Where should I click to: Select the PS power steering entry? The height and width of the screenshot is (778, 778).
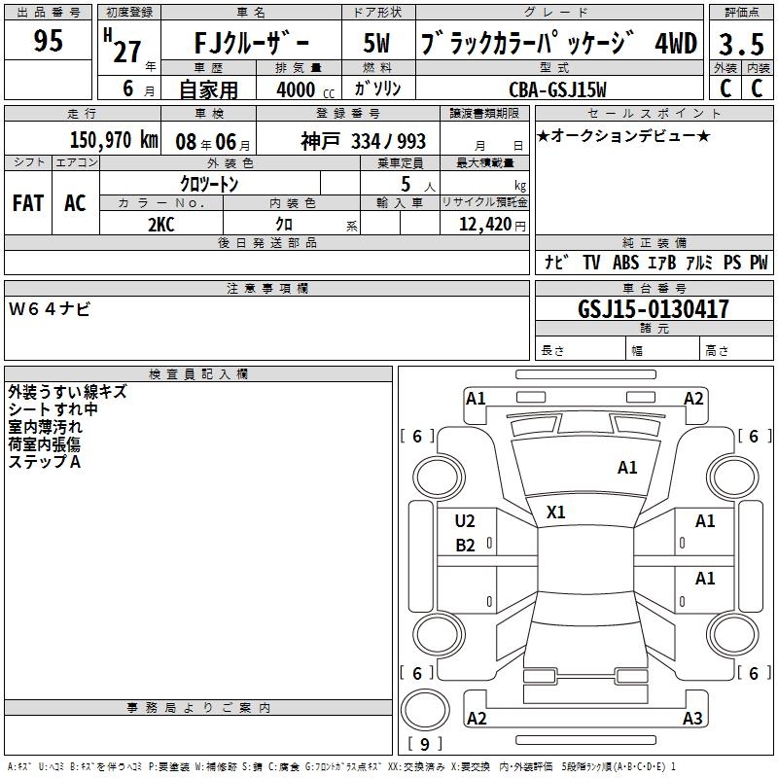click(x=732, y=262)
